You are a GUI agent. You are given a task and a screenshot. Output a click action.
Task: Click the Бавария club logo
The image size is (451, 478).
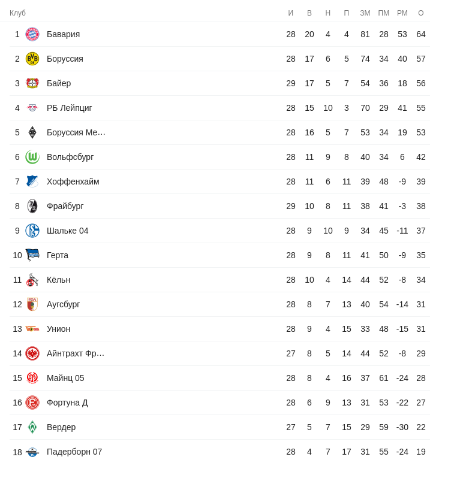pos(32,34)
